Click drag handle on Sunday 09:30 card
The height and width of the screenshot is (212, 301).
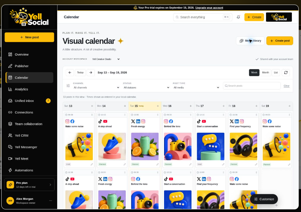pyautogui.click(x=92, y=115)
